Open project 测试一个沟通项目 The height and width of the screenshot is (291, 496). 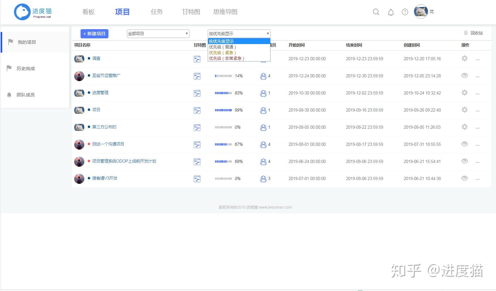108,144
